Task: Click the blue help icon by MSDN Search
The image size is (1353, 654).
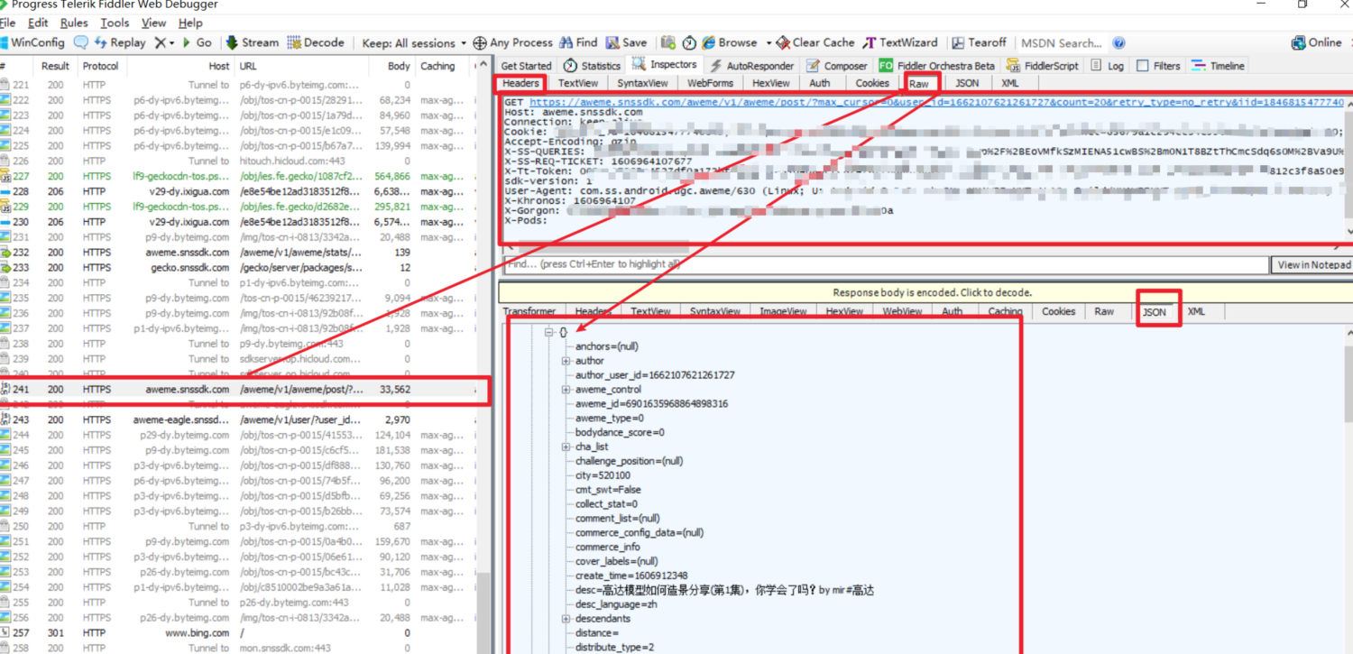Action: coord(1118,42)
